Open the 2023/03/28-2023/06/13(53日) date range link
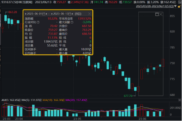The height and width of the screenshot is (121, 182). click(155, 6)
